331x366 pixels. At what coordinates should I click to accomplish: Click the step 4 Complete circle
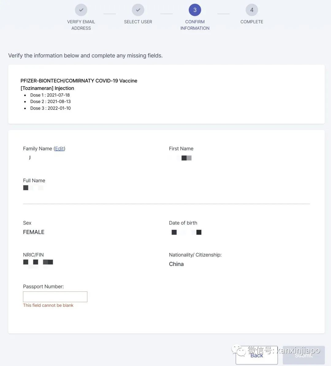click(252, 10)
